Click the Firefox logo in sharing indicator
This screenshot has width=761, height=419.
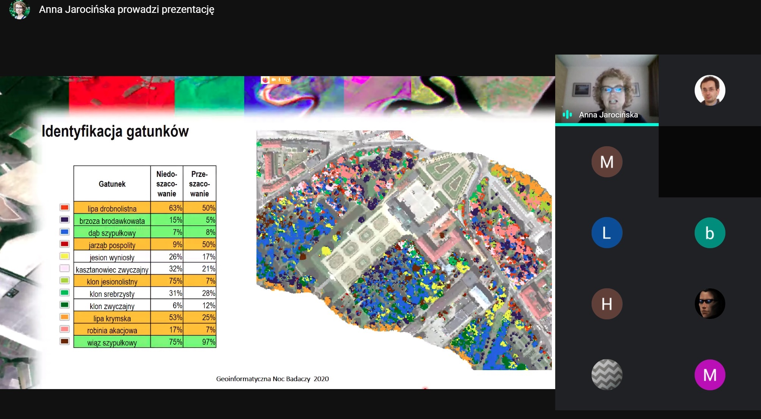pyautogui.click(x=265, y=80)
